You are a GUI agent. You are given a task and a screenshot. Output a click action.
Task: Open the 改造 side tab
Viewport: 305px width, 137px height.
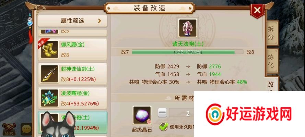[271, 84]
